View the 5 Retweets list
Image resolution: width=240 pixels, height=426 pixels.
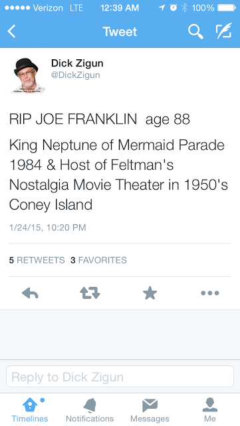point(37,260)
